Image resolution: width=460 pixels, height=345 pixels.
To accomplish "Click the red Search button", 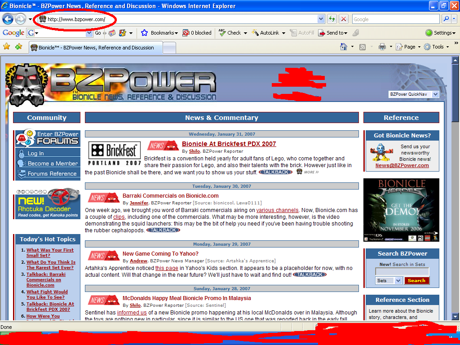I will [x=416, y=281].
